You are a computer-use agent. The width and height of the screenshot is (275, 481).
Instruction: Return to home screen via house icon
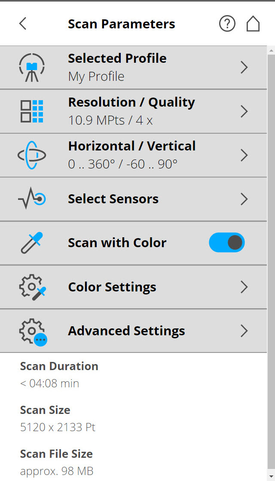[253, 24]
